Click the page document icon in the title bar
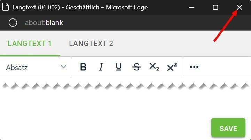Screen dimensions: 251x140 pyautogui.click(x=5, y=7)
